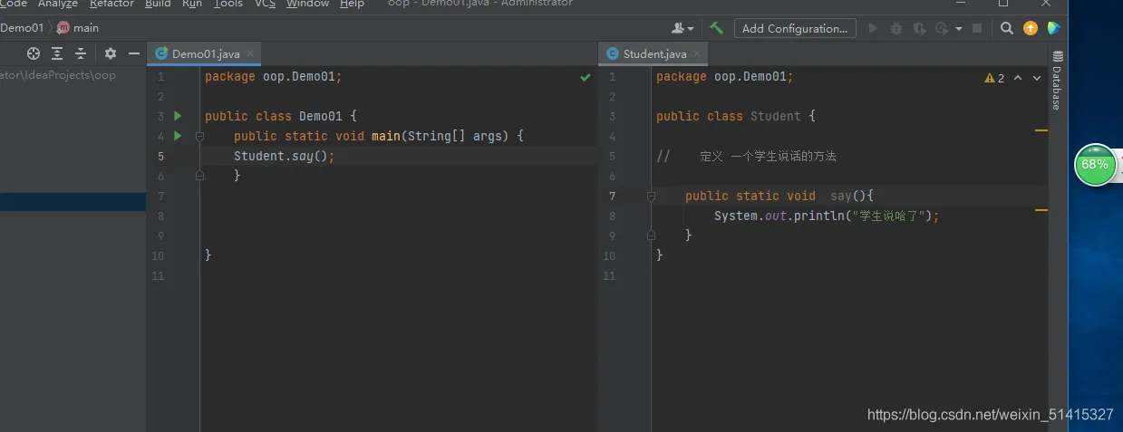
Task: Switch to the Student.java tab
Action: tap(654, 54)
